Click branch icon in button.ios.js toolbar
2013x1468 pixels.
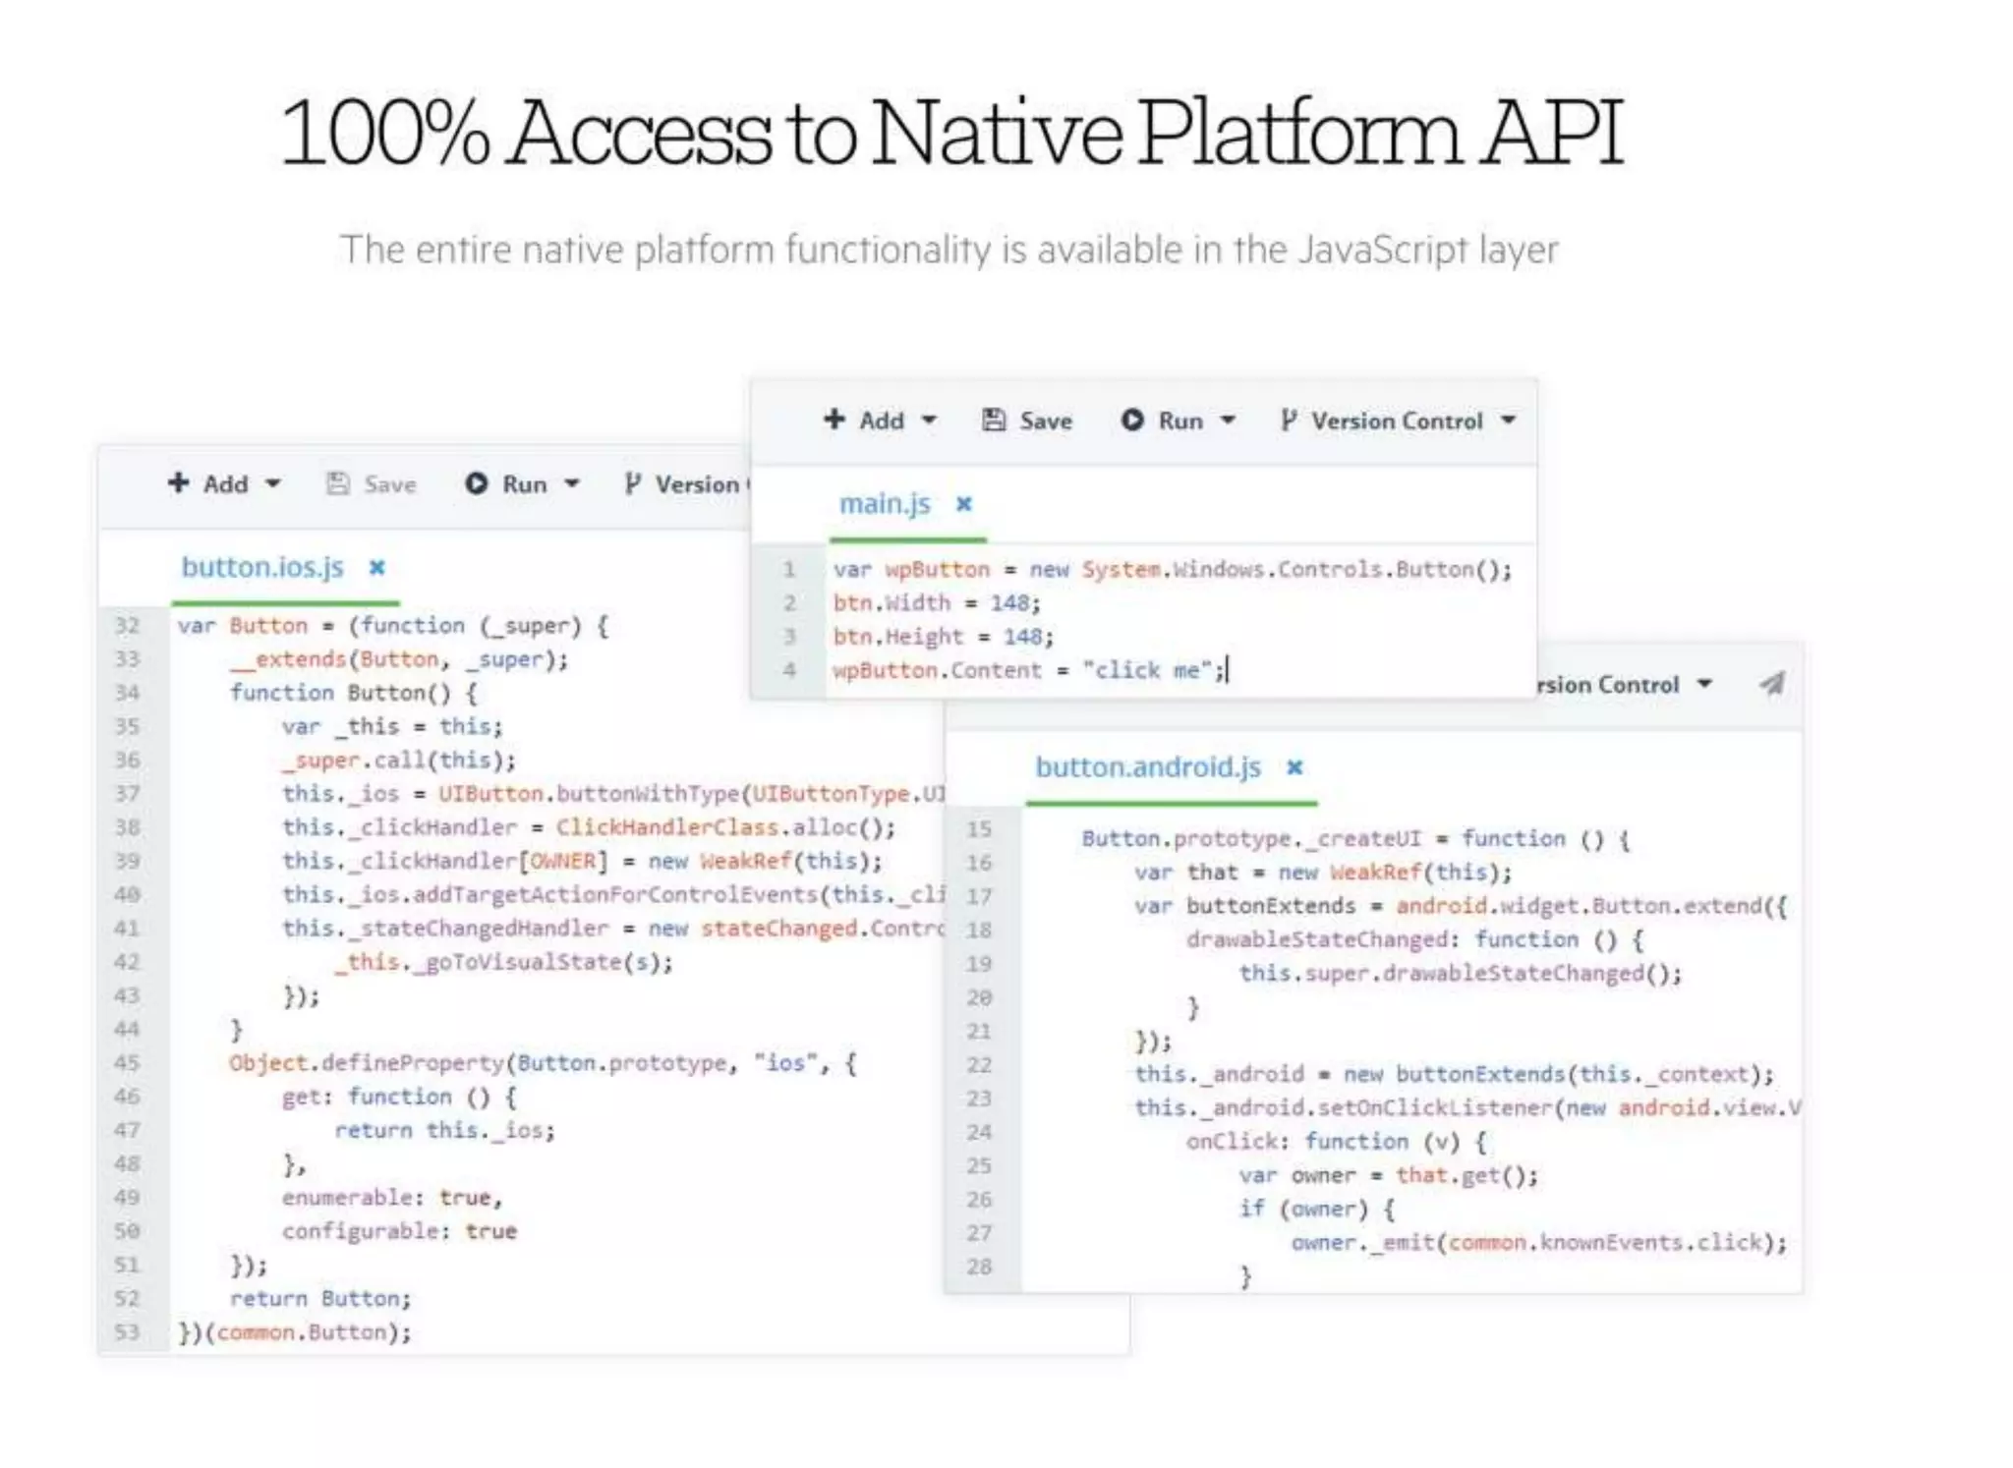click(632, 483)
